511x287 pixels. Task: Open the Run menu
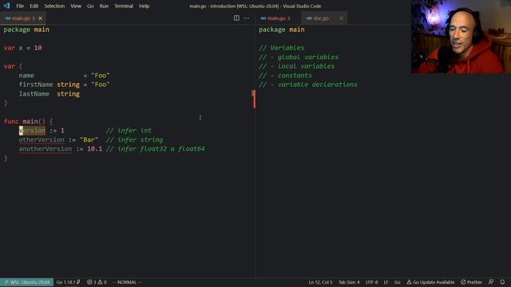[x=104, y=6]
